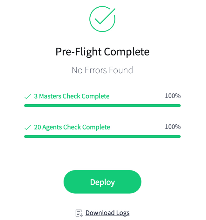206x220 pixels.
Task: Click the Masters check progress bar
Action: (102, 106)
